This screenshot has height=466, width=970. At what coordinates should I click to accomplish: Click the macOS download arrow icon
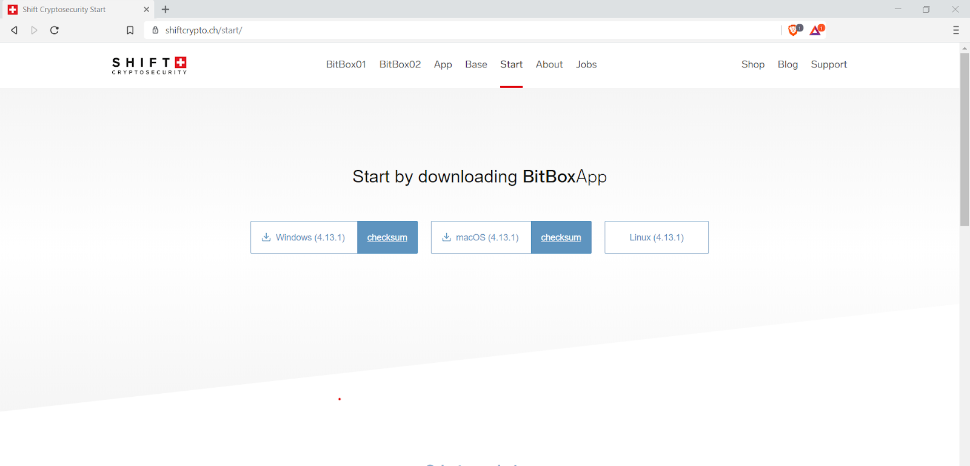pyautogui.click(x=446, y=237)
